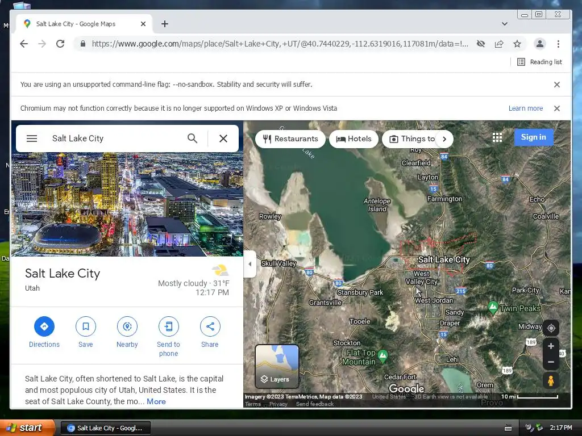582x436 pixels.
Task: Click the Park City map label
Action: tap(525, 290)
